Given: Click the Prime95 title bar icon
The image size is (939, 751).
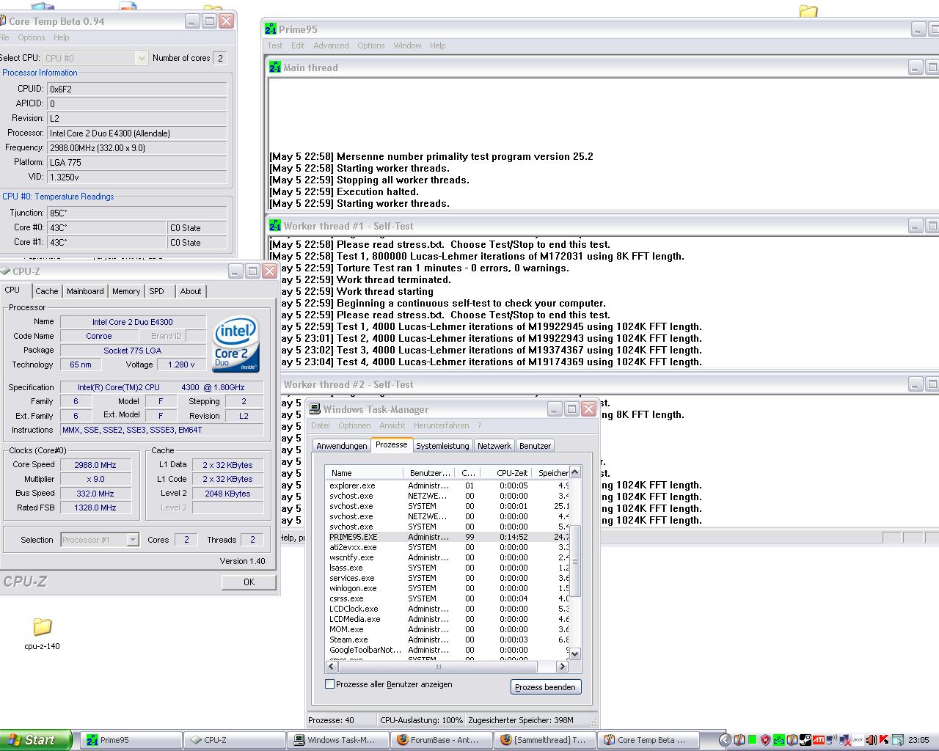Looking at the screenshot, I should point(271,29).
